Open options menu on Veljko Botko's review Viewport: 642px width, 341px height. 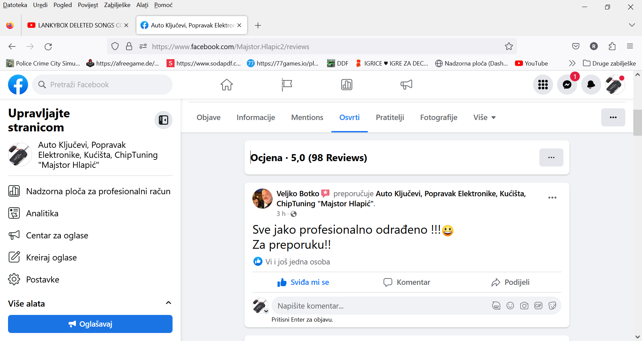tap(552, 198)
